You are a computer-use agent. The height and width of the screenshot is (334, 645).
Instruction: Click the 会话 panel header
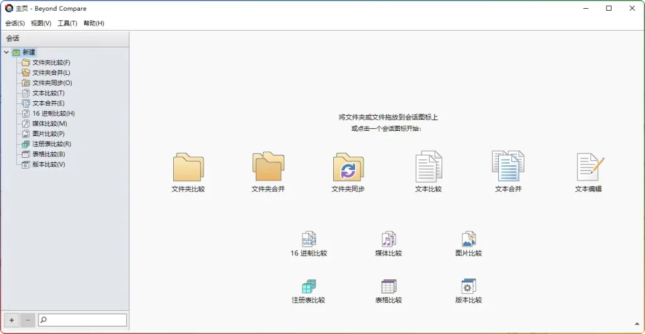coord(65,38)
